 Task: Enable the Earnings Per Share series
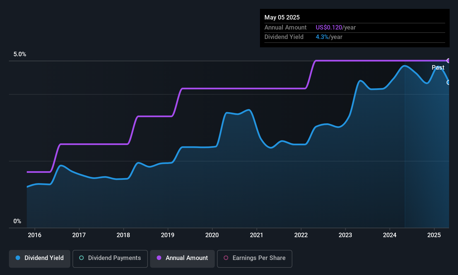[254, 259]
